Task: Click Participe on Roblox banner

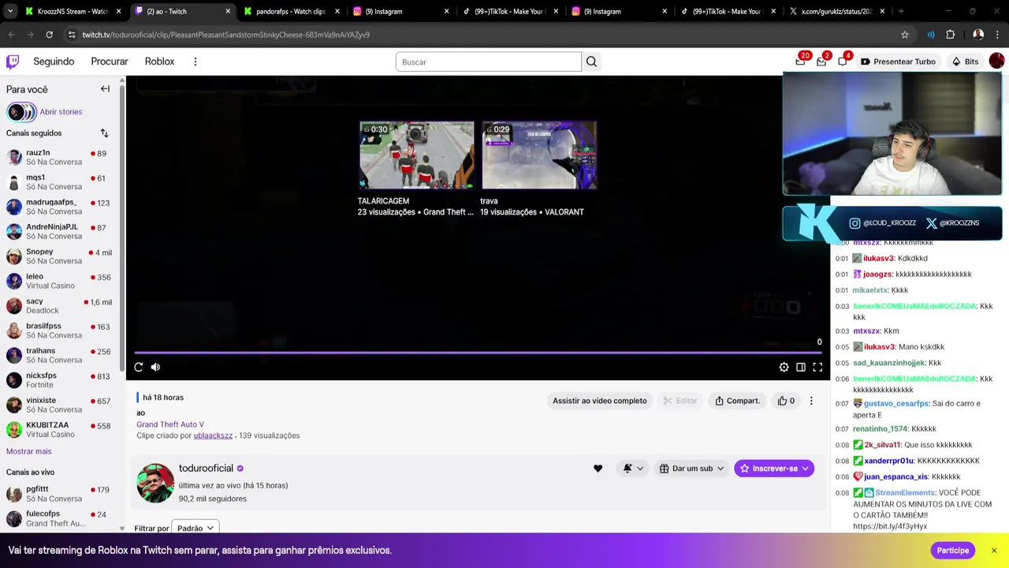Action: [x=952, y=551]
